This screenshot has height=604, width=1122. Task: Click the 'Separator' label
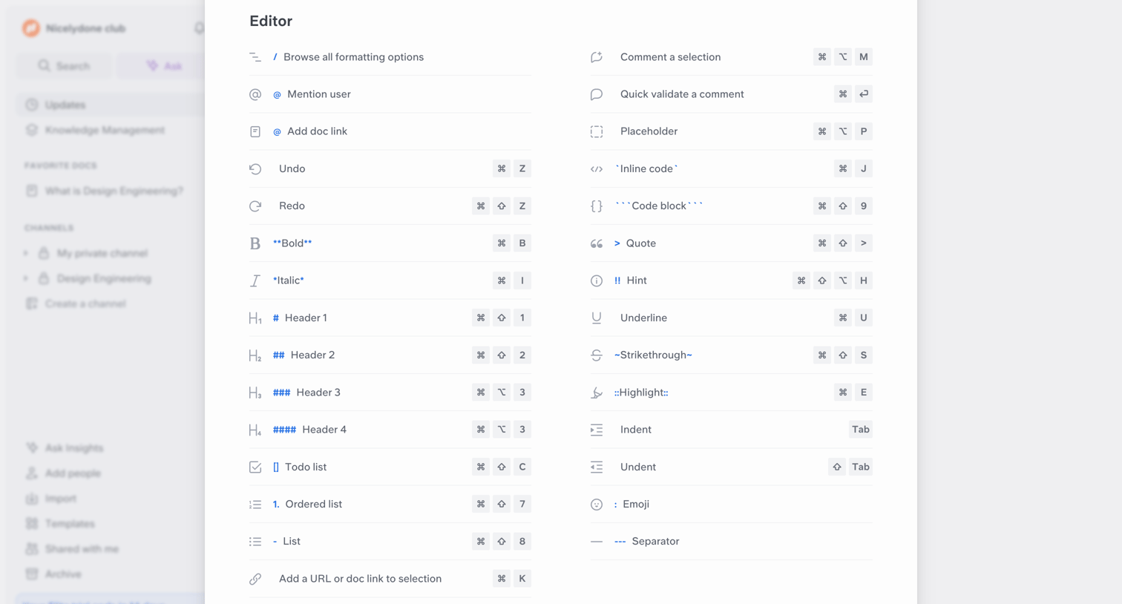coord(655,542)
